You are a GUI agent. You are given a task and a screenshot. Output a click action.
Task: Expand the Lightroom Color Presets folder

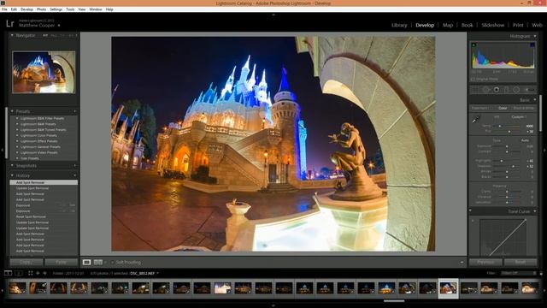pos(17,135)
